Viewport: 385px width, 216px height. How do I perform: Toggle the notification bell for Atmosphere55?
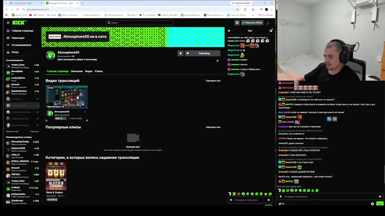pyautogui.click(x=180, y=53)
